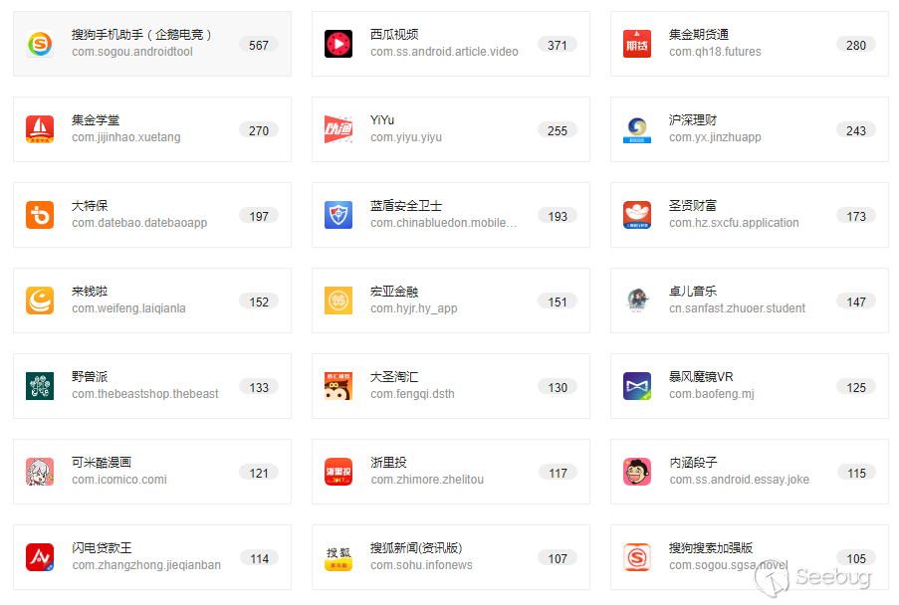899x605 pixels.
Task: Click the 集金学堂 sailboat icon
Action: coord(40,129)
